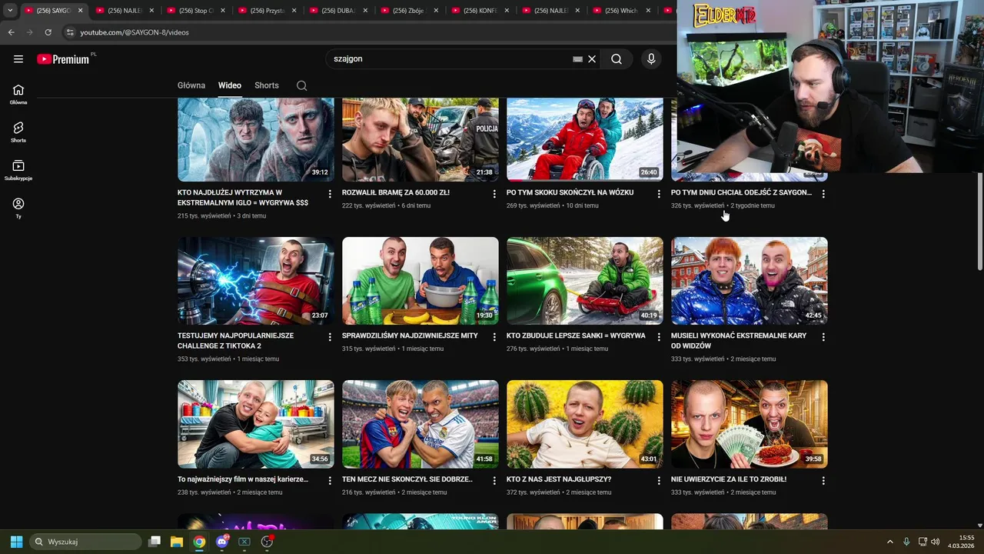Open options for KARY OD WIDZÓW video
Image resolution: width=984 pixels, height=554 pixels.
click(x=823, y=337)
